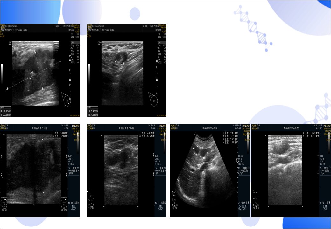Click the '长度 2.31 厘米' measurement

click(147, 133)
